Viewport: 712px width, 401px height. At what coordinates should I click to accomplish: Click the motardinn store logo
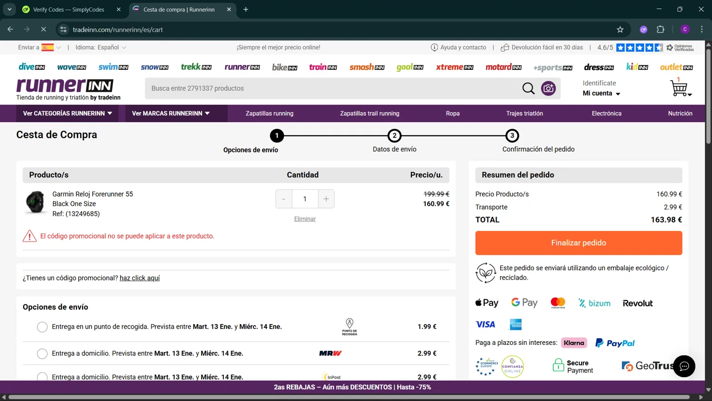[x=503, y=67]
